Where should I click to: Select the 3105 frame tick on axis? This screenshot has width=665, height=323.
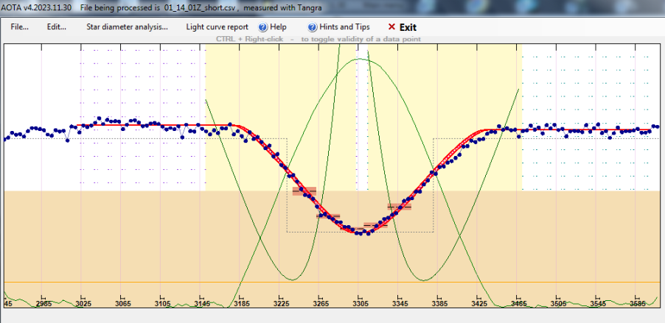point(162,303)
